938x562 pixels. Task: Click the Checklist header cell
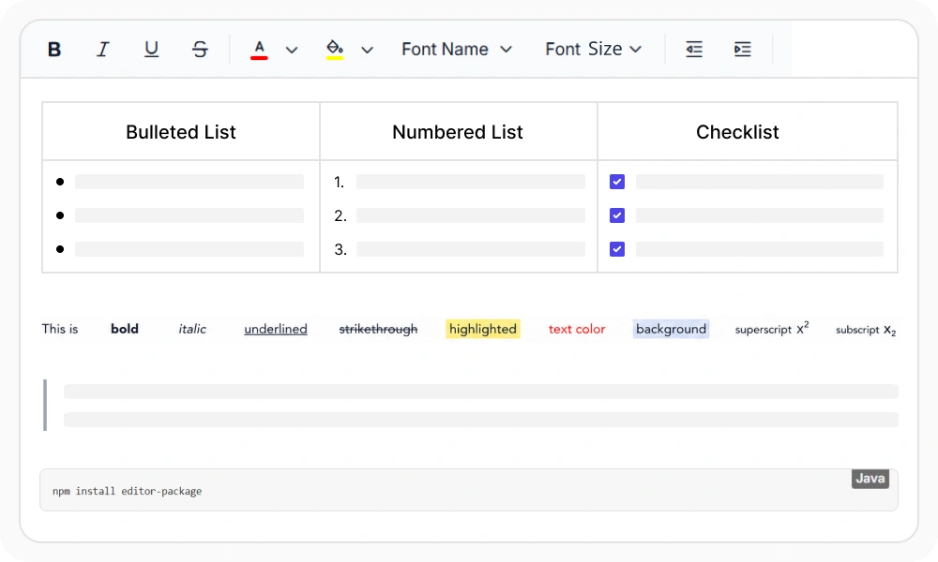click(748, 131)
